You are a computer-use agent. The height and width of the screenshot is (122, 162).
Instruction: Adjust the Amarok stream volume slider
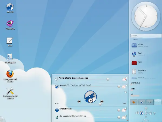tap(119, 87)
